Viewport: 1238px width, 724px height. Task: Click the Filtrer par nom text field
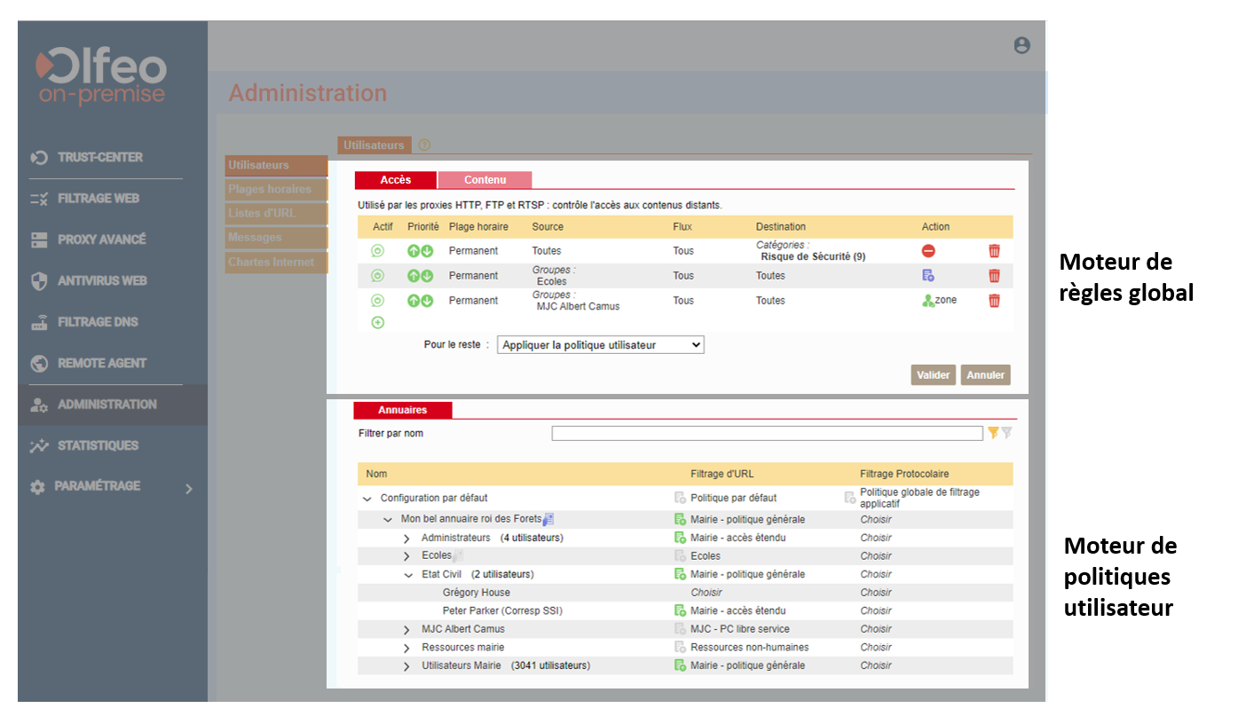pos(767,434)
